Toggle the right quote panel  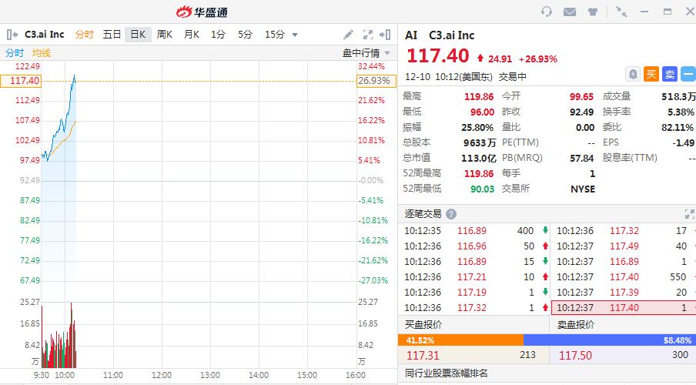(x=386, y=35)
